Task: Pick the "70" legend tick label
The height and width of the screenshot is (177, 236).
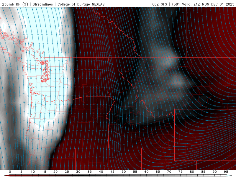Action: click(x=169, y=172)
